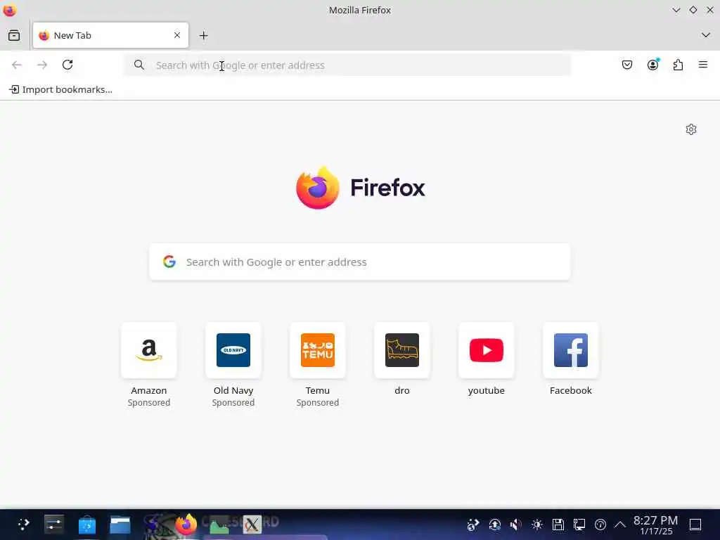Click the Google G logo in search box

click(169, 262)
